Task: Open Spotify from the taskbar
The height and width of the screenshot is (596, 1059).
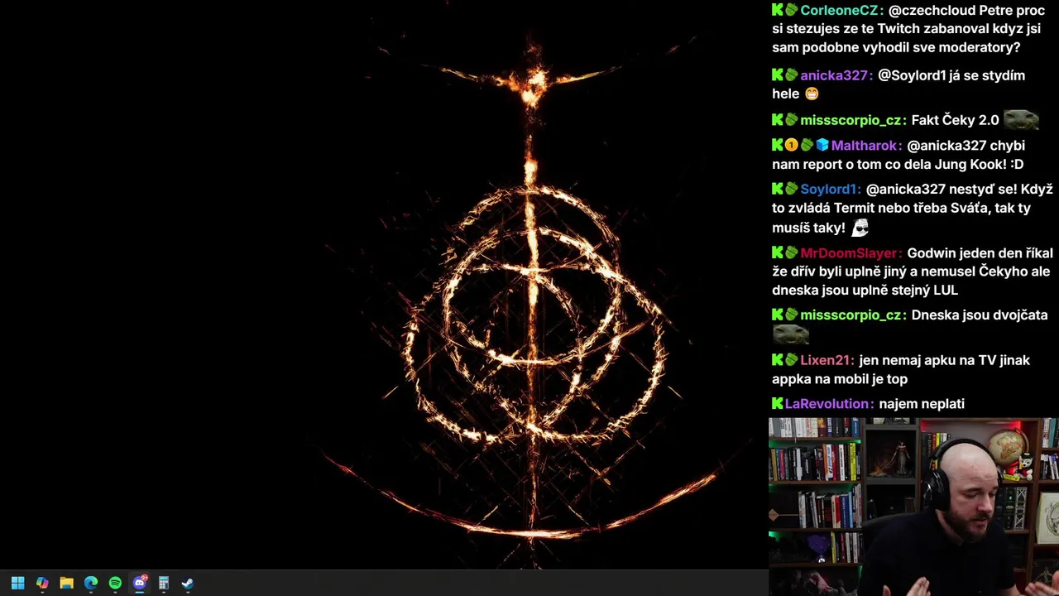Action: (115, 583)
